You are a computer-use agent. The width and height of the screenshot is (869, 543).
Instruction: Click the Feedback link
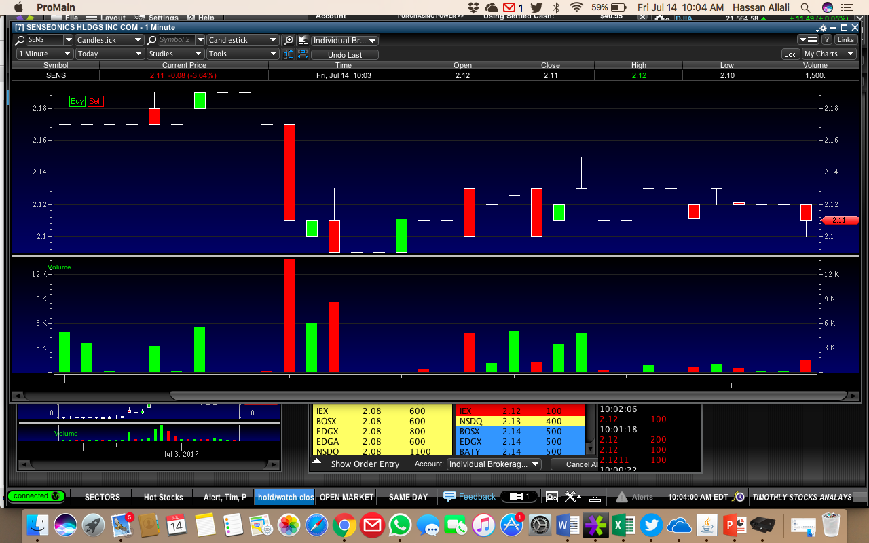477,497
